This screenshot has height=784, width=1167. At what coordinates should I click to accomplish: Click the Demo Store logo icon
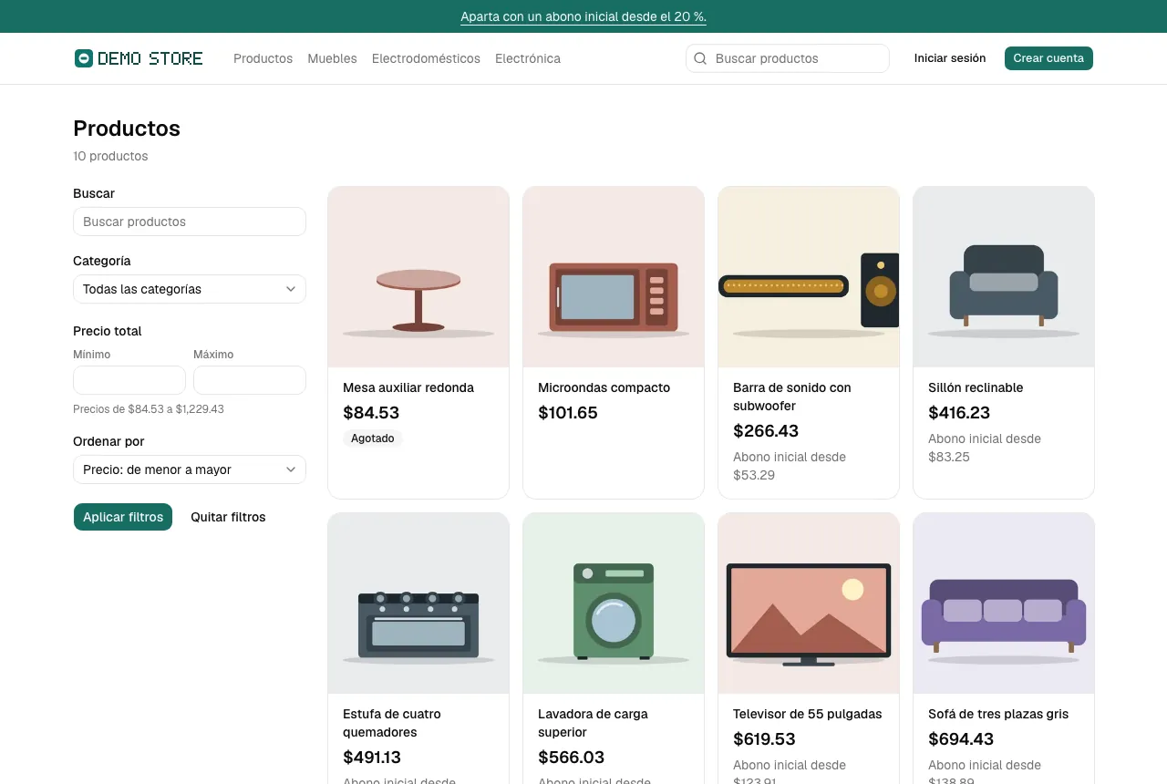[x=84, y=58]
